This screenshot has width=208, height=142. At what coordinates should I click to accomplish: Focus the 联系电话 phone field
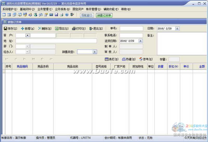tap(131, 35)
